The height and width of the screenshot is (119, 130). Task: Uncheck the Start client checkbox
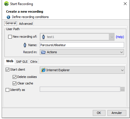click(x=7, y=69)
